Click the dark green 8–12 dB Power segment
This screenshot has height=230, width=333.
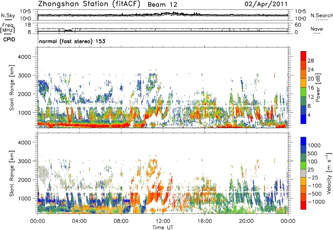[303, 101]
